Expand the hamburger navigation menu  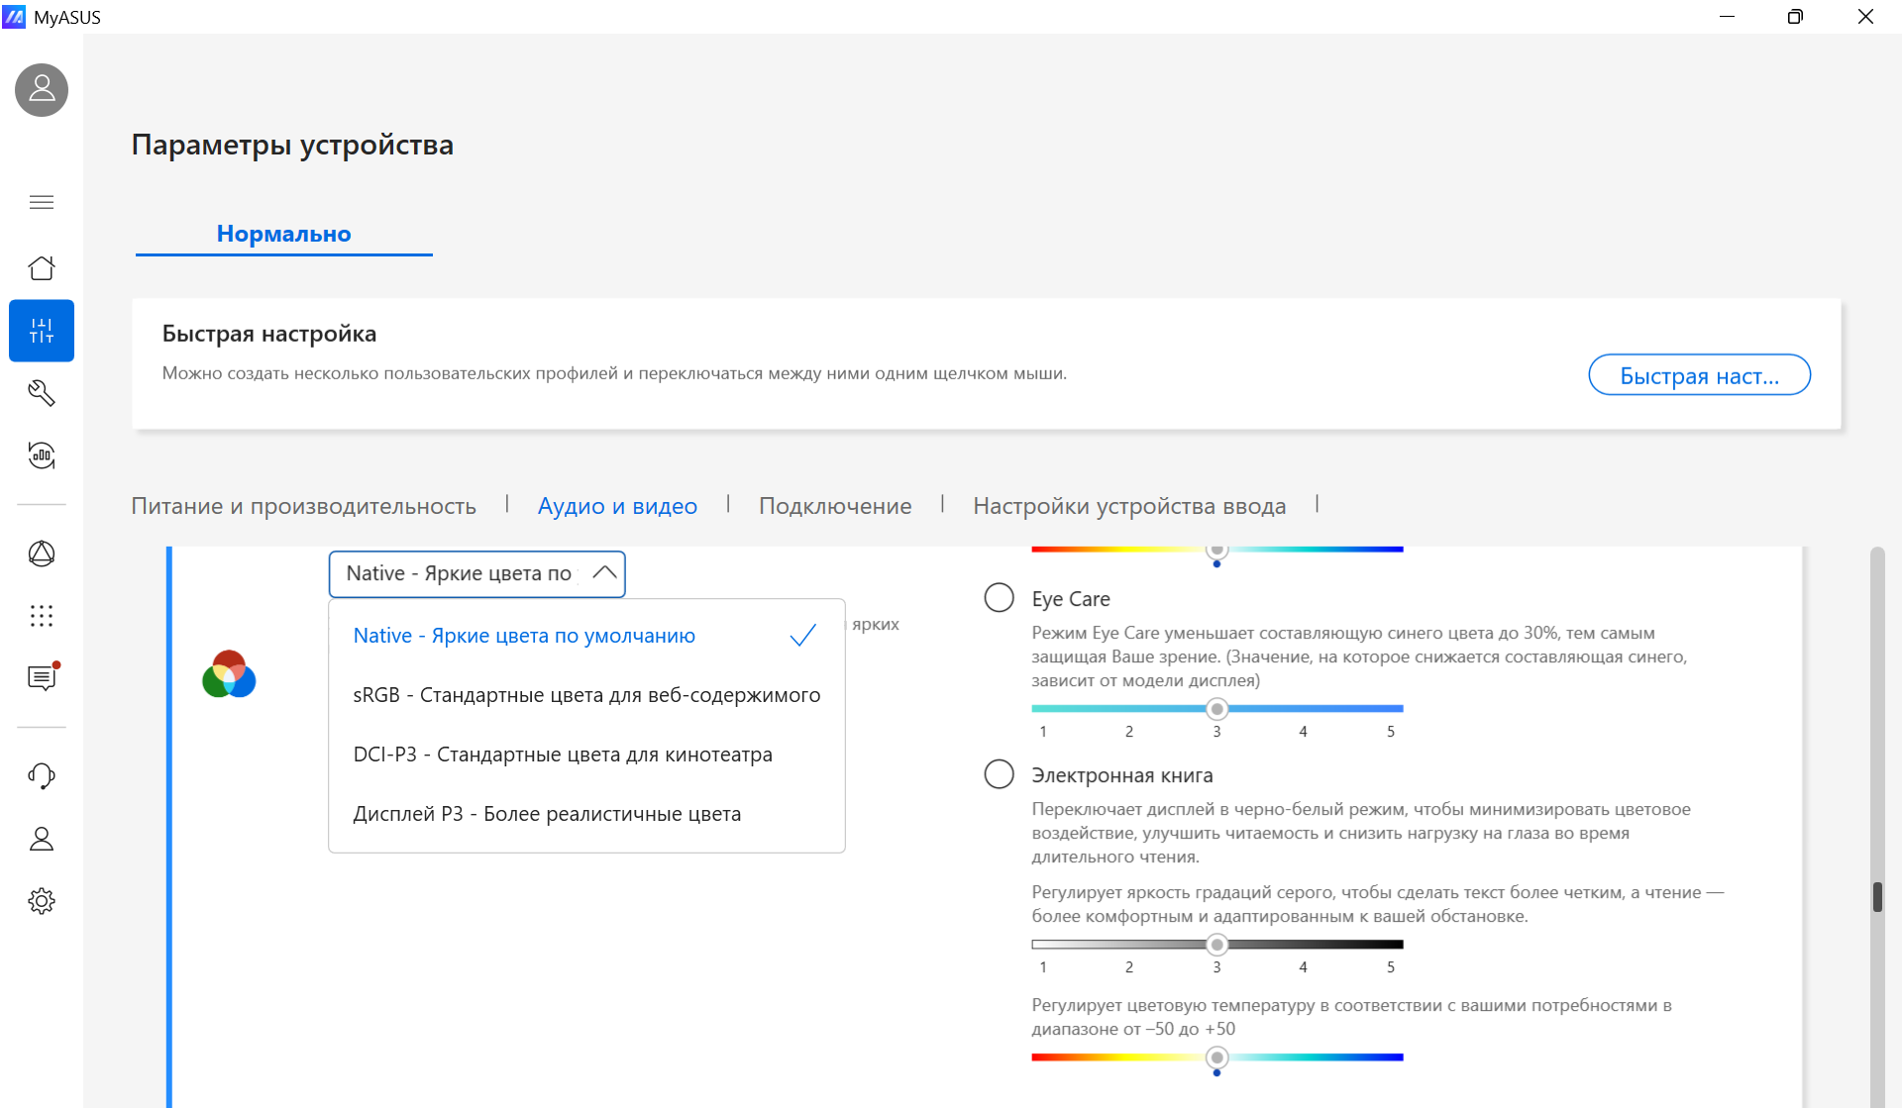coord(42,202)
